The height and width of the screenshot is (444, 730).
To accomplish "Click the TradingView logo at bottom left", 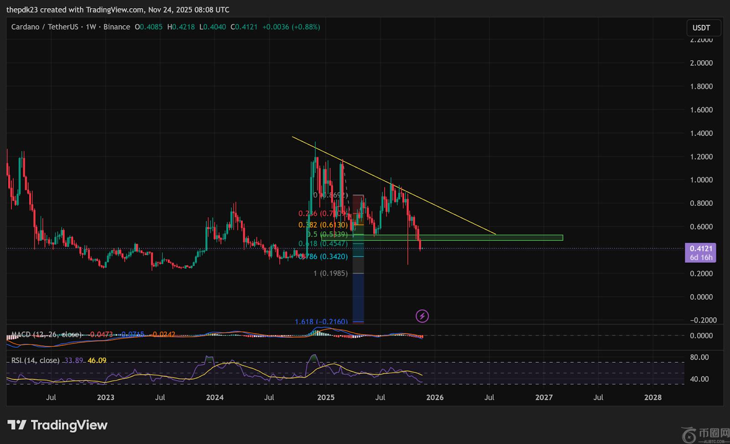I will [57, 425].
